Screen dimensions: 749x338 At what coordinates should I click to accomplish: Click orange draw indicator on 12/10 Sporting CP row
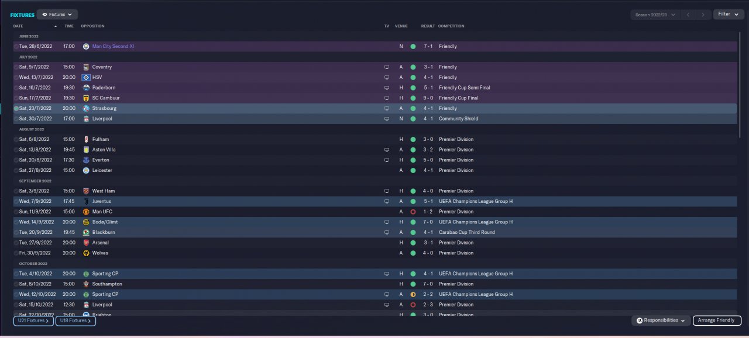413,295
